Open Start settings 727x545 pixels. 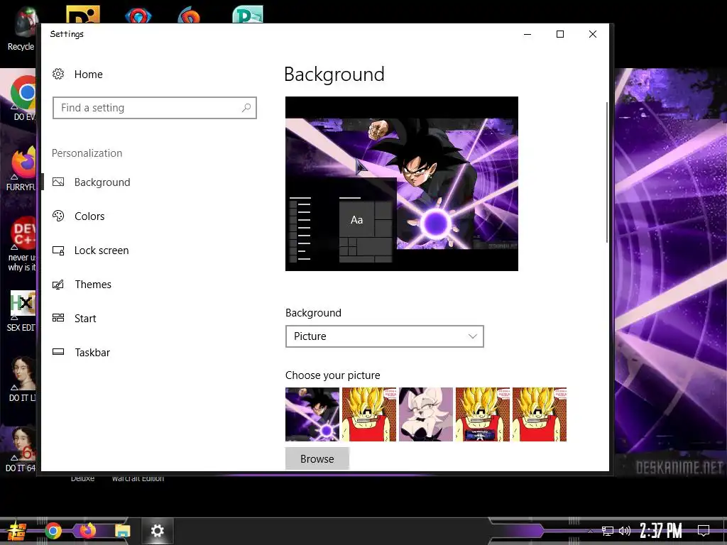pos(85,319)
